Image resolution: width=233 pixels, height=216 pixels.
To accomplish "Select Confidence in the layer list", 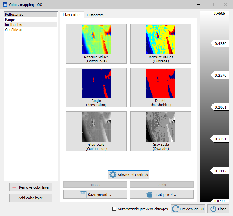I will (14, 30).
